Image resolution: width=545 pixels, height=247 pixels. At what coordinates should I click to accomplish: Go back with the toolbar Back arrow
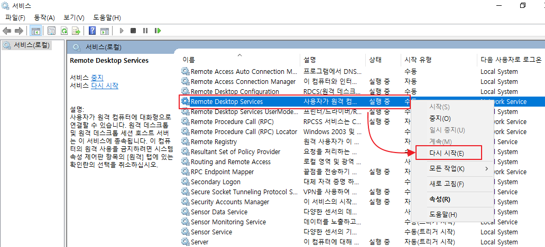6,31
